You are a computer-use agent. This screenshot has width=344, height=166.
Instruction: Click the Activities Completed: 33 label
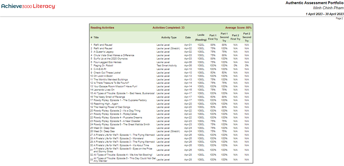point(169,28)
